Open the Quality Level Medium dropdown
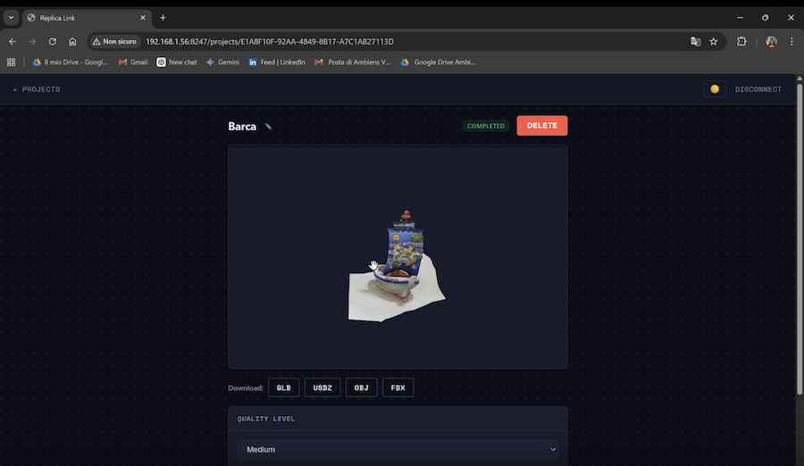 pos(398,450)
